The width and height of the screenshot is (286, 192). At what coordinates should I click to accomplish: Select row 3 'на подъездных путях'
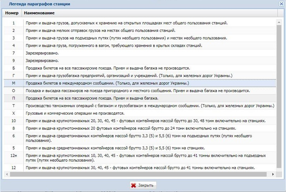[x=140, y=38]
